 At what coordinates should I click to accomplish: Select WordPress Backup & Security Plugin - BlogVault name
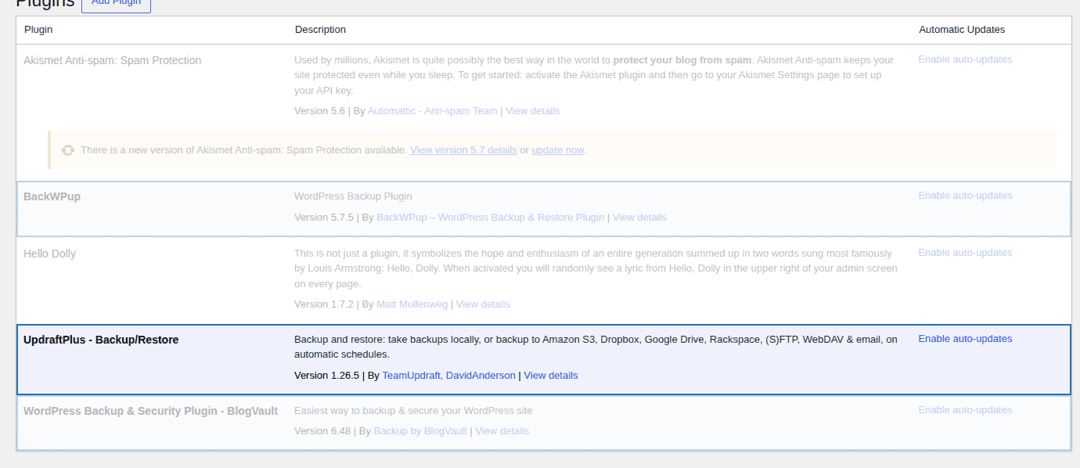pos(150,411)
